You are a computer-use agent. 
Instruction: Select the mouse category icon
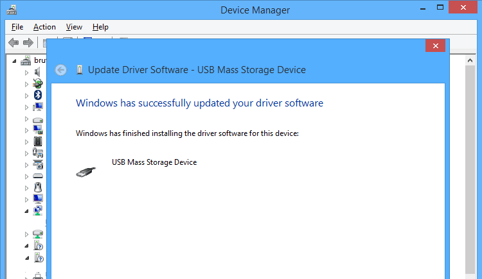(37, 188)
